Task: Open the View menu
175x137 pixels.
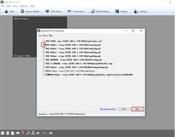Action: point(15,6)
